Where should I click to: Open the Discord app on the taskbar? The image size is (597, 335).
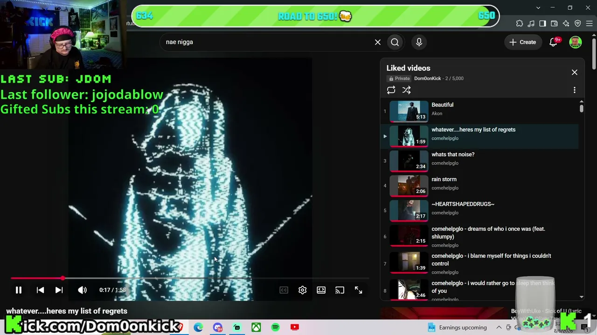coord(218,328)
